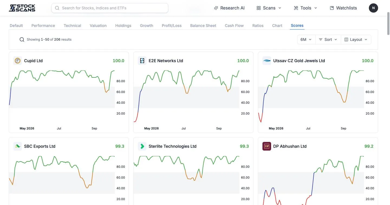The width and height of the screenshot is (390, 205).
Task: Open Watchlists from the header
Action: pyautogui.click(x=343, y=8)
